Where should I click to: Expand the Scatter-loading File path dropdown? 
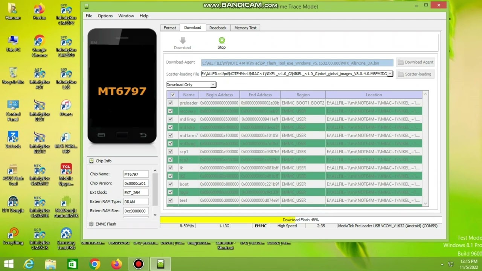pos(390,74)
